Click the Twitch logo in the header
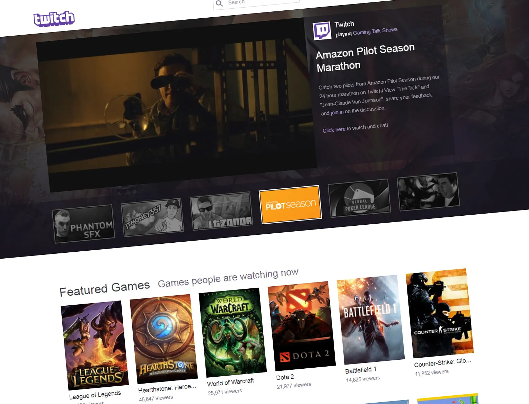The image size is (529, 404). point(54,19)
